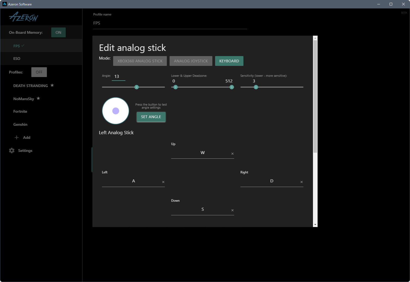Click the Angle value input field
The height and width of the screenshot is (282, 410).
coord(119,76)
